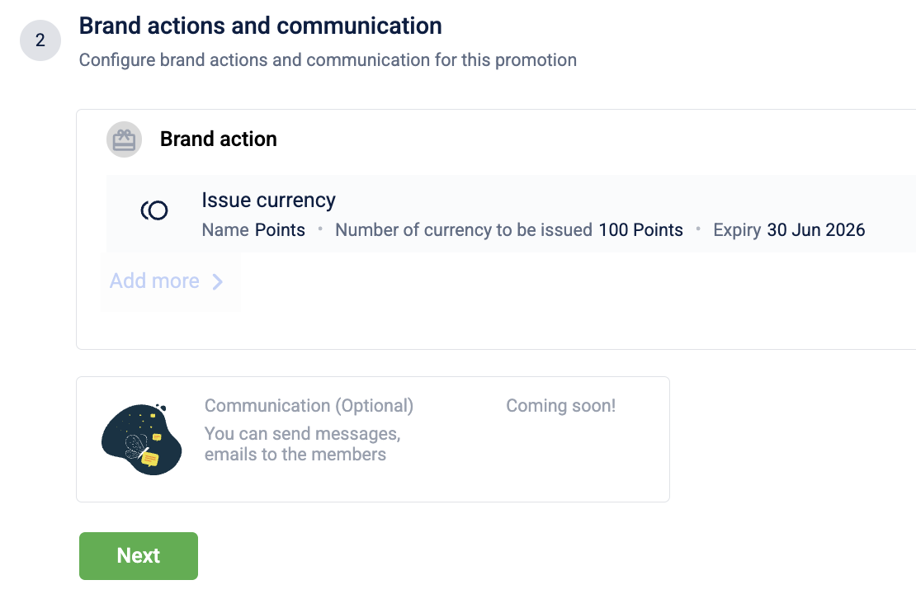Click the Brand action gift icon

coord(125,139)
